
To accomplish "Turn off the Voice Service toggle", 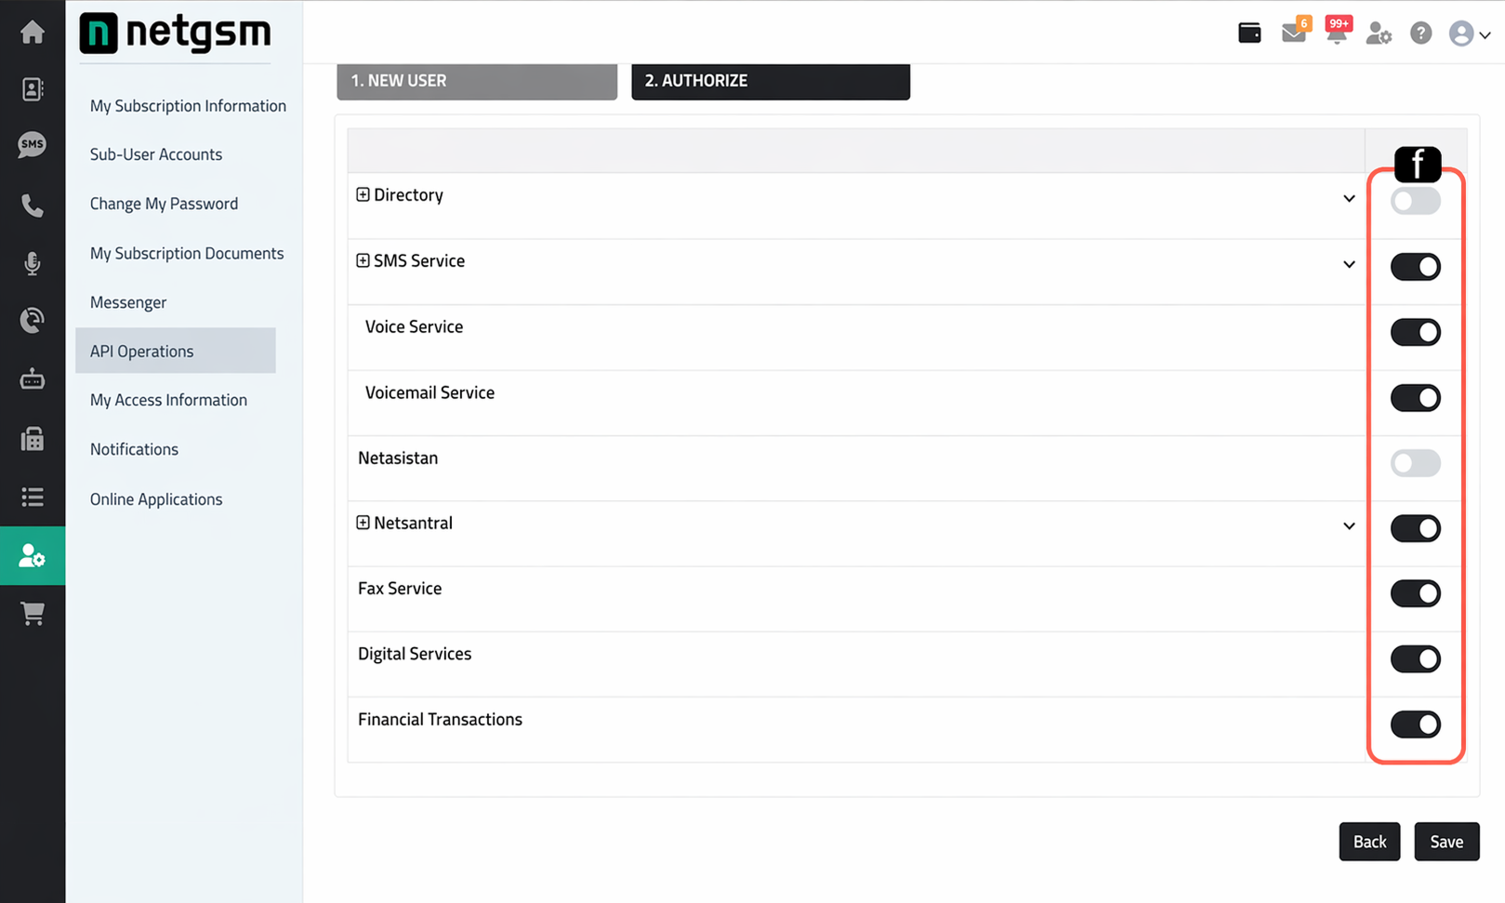I will pos(1415,332).
